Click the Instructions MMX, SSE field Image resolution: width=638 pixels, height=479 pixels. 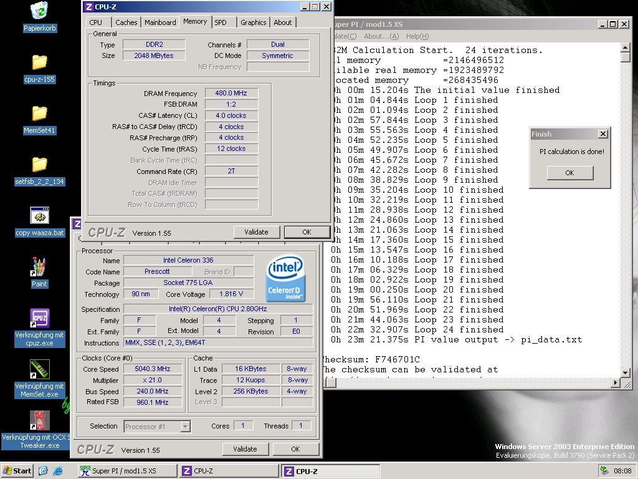coord(218,343)
